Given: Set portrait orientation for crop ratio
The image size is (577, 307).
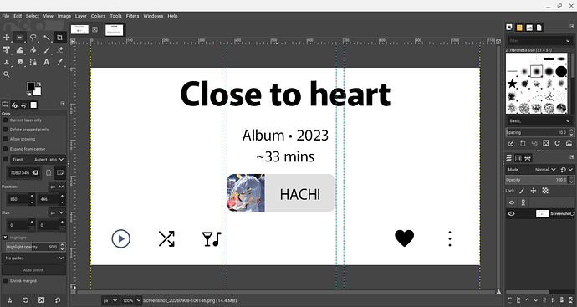Looking at the screenshot, I should click(49, 172).
